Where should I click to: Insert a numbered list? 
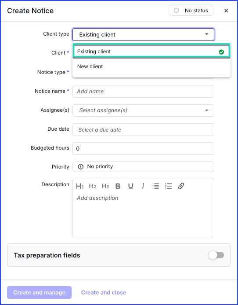(x=169, y=186)
